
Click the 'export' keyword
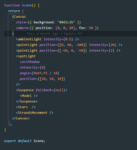(x=10, y=141)
